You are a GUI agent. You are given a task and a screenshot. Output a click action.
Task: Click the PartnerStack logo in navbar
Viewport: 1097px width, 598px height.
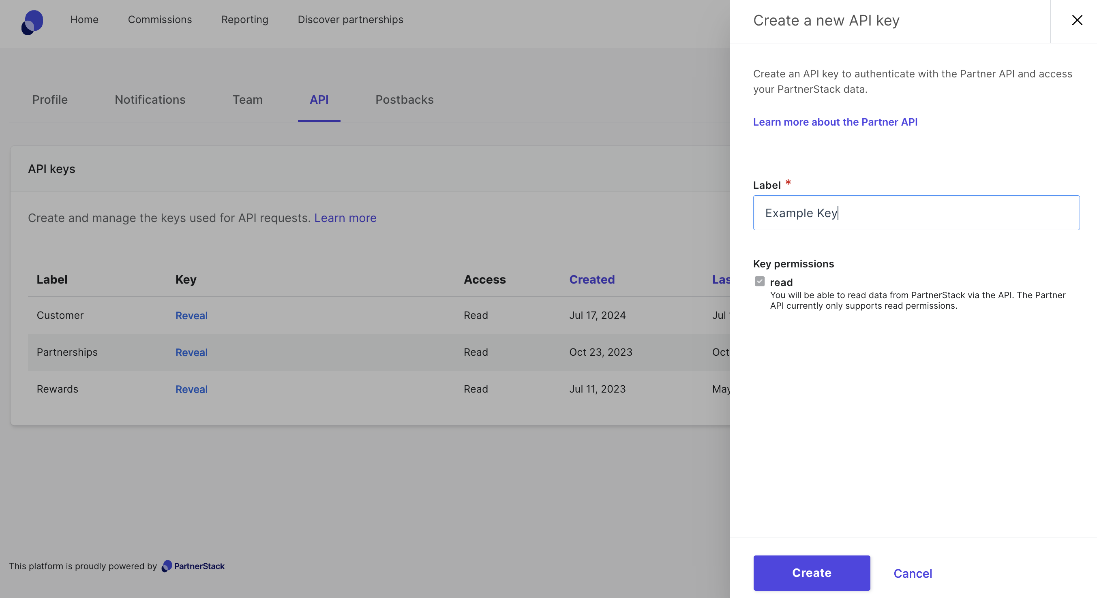click(x=32, y=22)
